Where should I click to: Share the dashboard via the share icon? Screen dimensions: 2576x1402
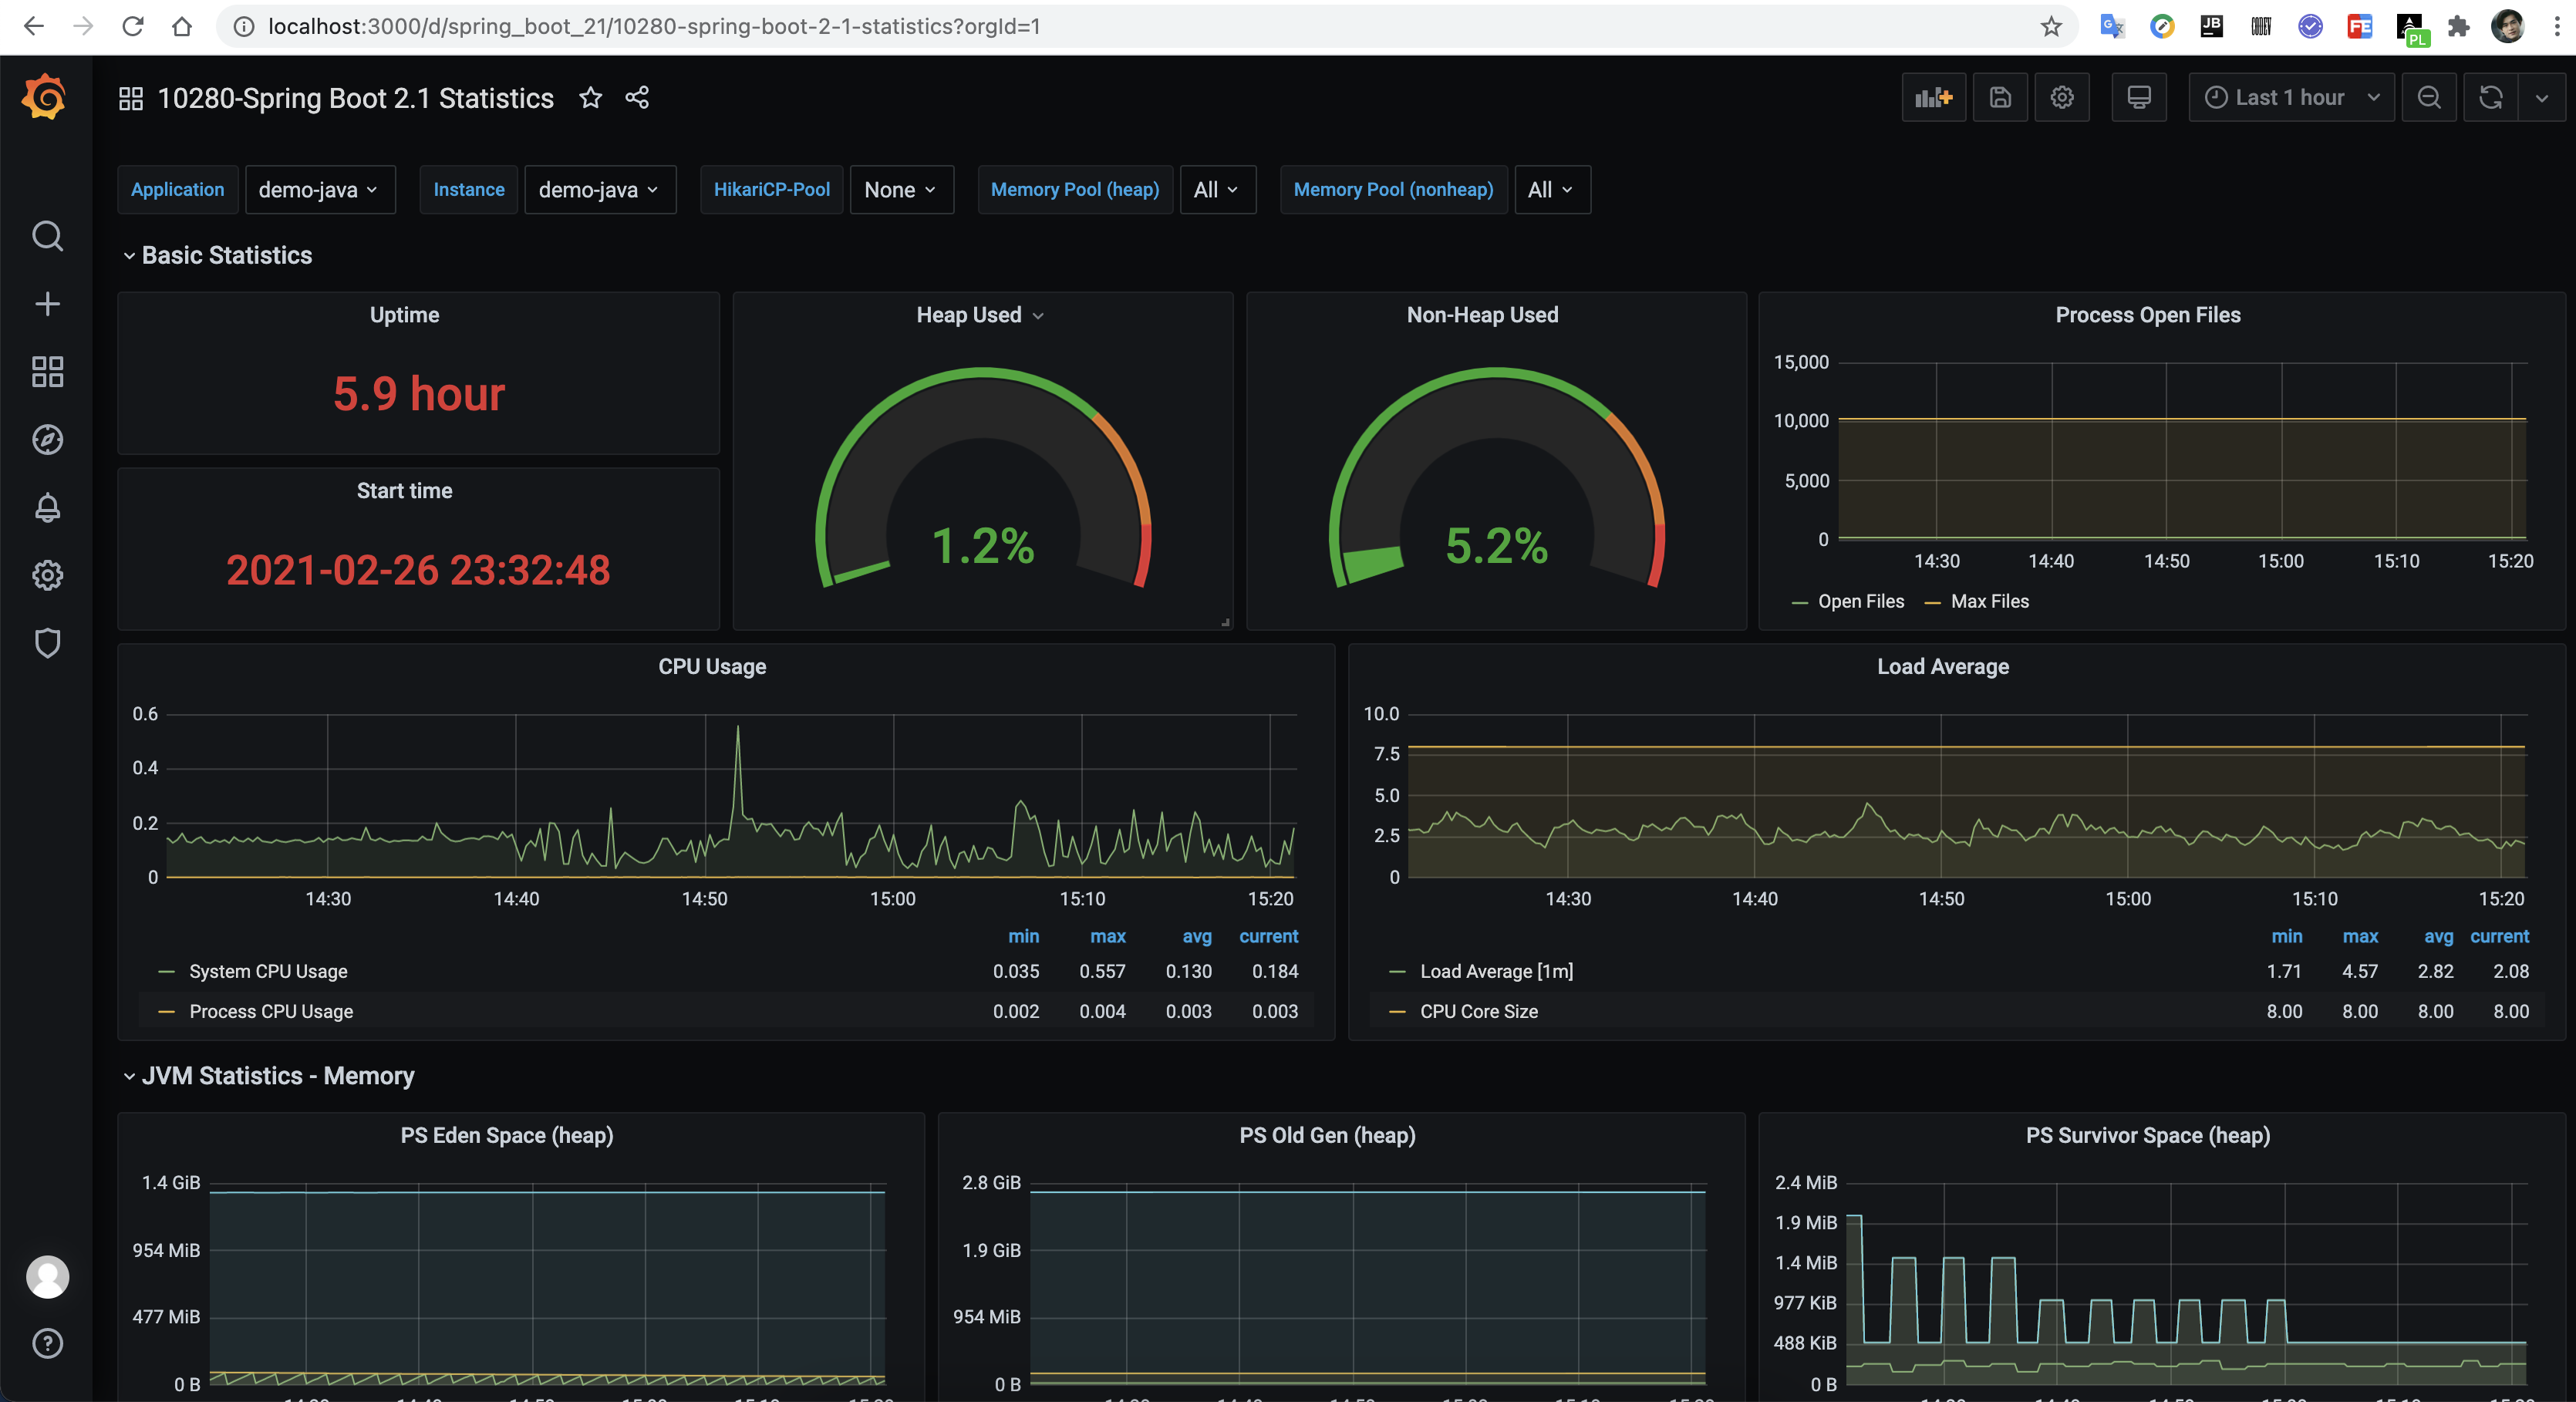point(637,97)
